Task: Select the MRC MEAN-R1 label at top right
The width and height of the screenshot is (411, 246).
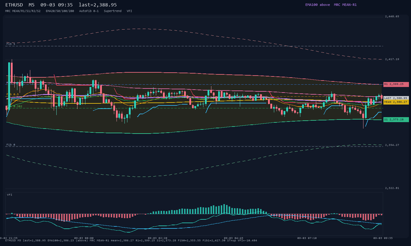Action: coord(345,5)
